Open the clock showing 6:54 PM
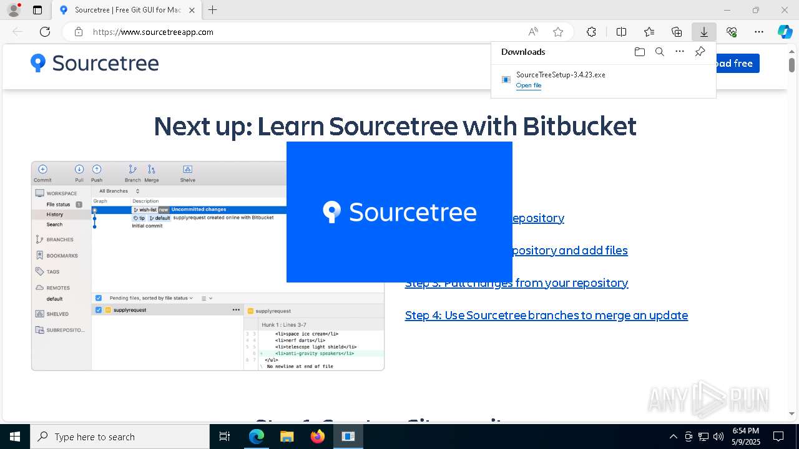The image size is (799, 449). (746, 437)
